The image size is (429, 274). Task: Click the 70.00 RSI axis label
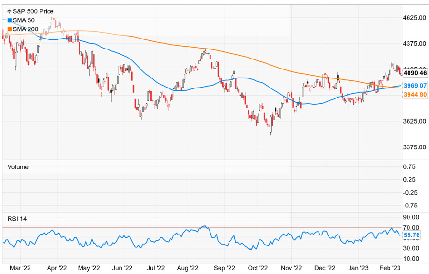click(411, 227)
